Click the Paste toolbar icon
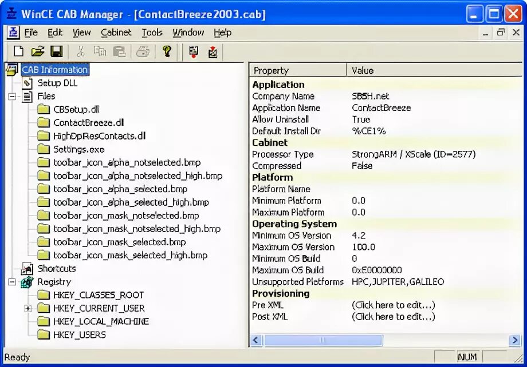527x367 pixels. (x=119, y=51)
